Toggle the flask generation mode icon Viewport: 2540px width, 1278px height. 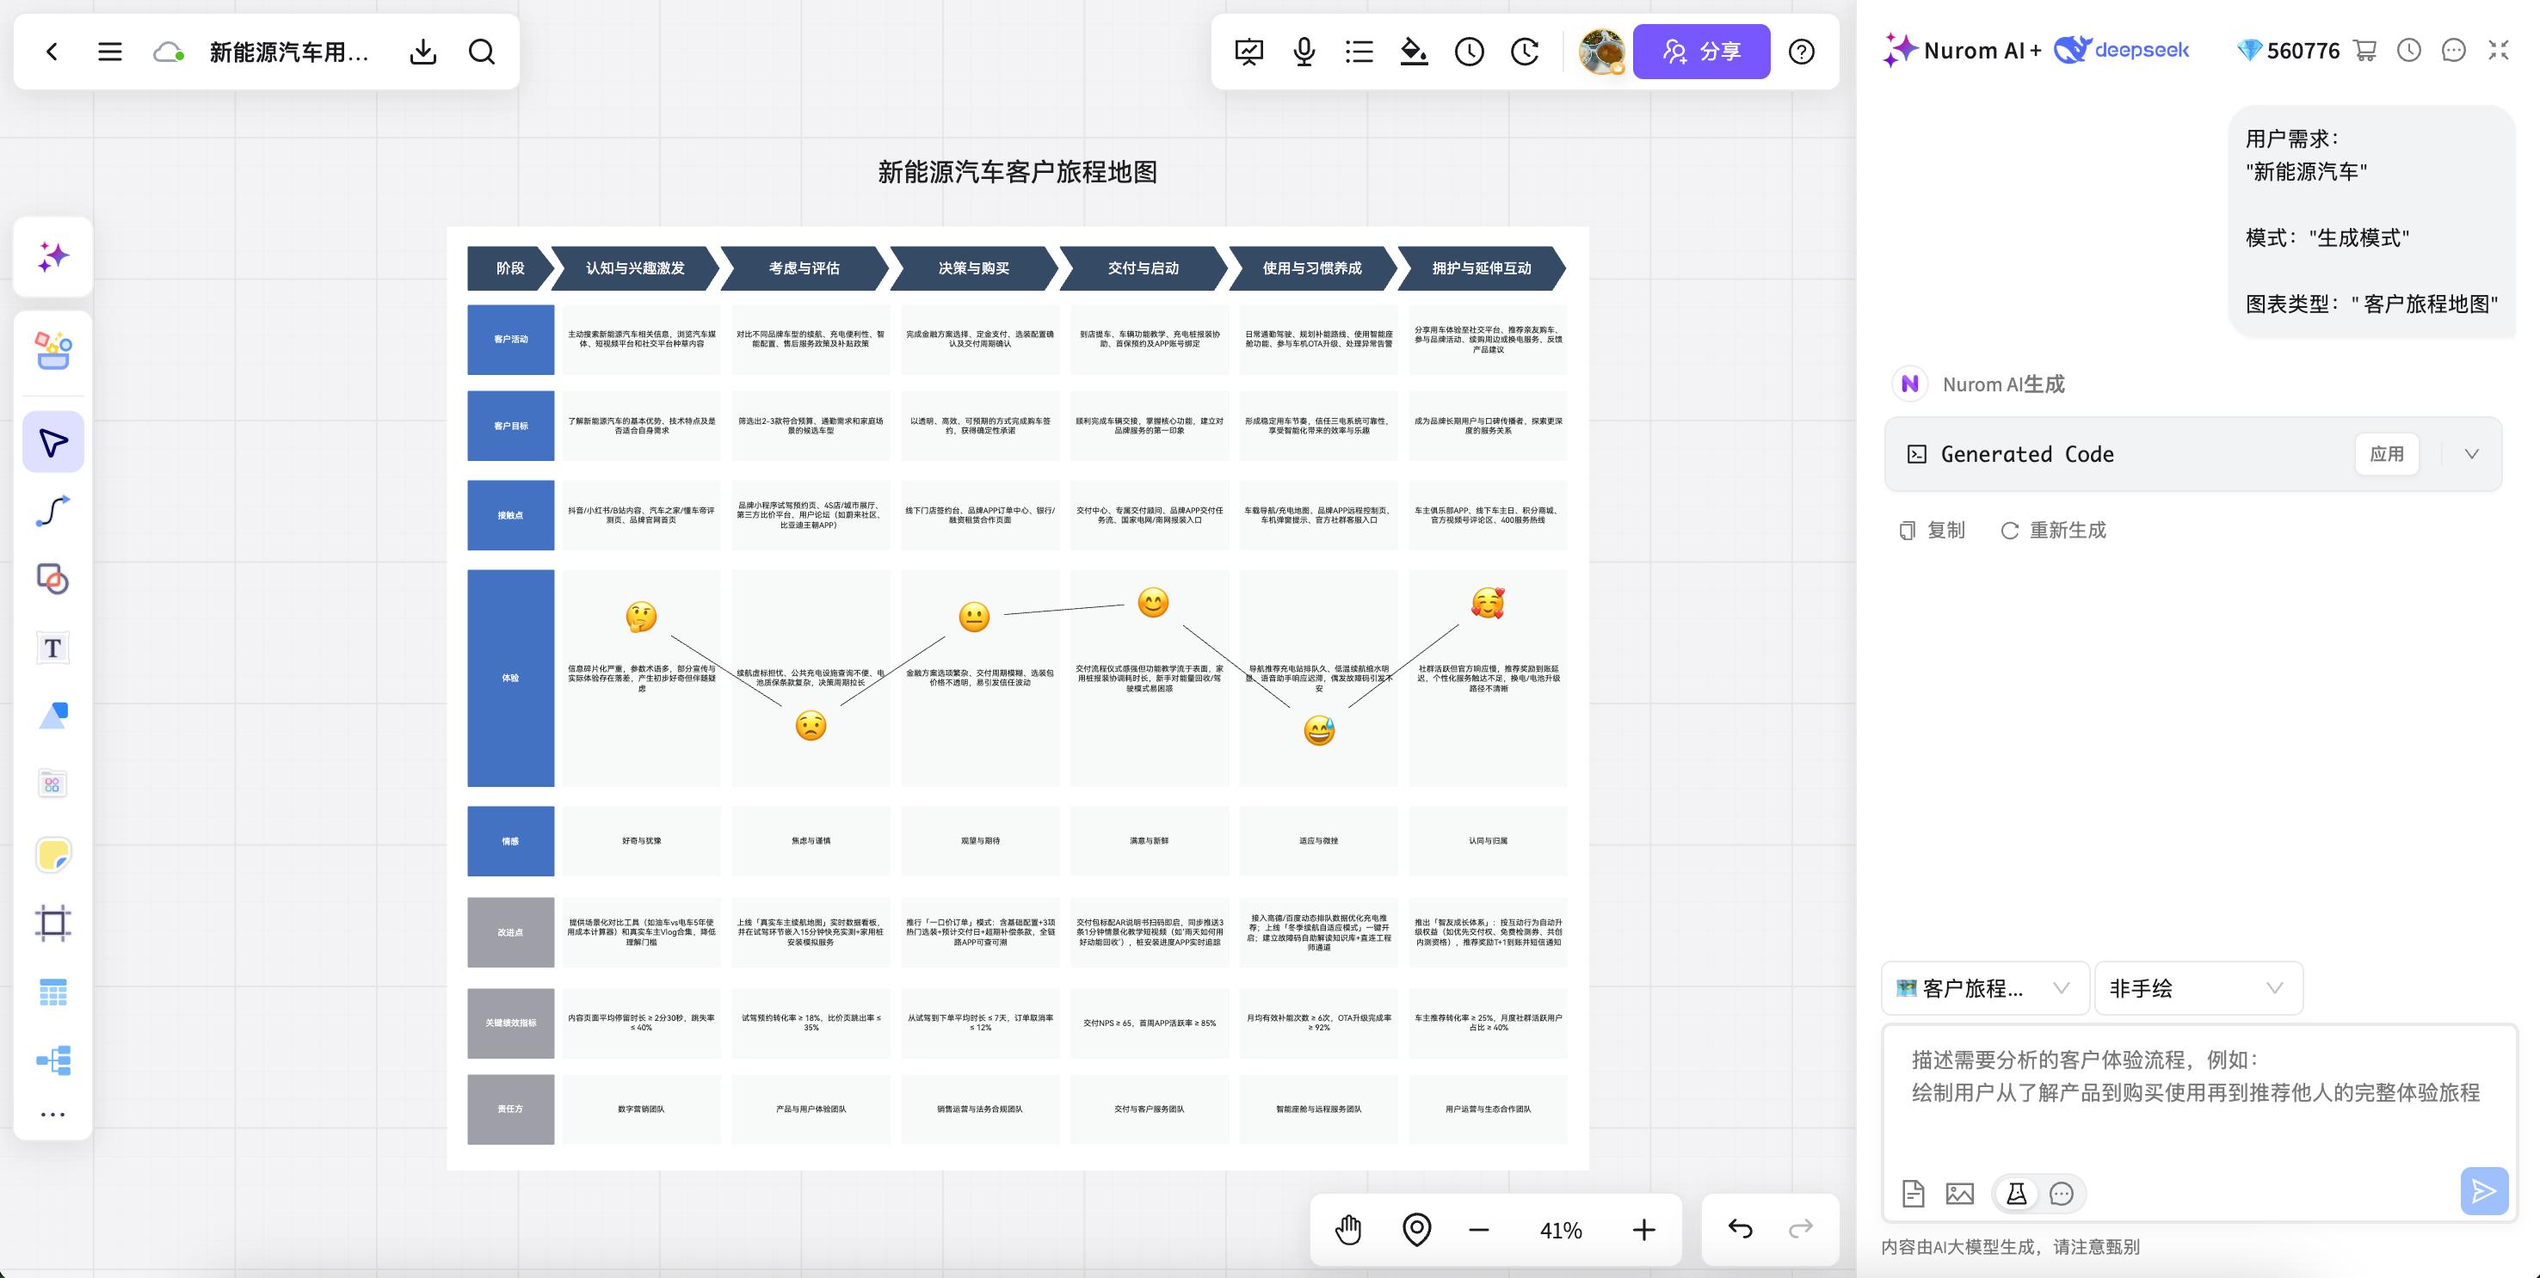pyautogui.click(x=2016, y=1193)
